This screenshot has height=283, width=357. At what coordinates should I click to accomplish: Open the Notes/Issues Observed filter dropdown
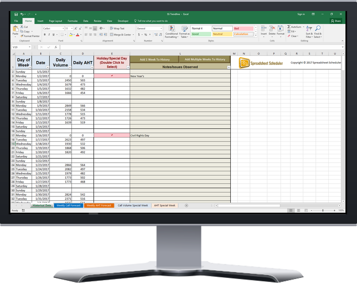click(229, 67)
